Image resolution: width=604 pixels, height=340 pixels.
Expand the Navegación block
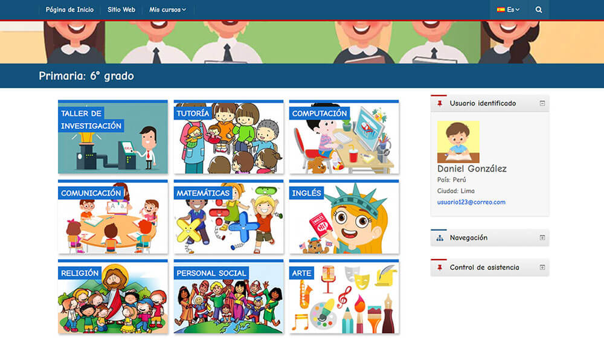[x=542, y=237]
